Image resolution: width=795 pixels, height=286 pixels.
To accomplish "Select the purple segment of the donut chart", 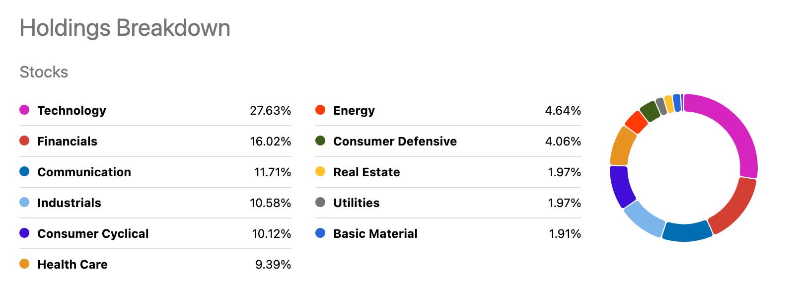I will click(x=621, y=186).
